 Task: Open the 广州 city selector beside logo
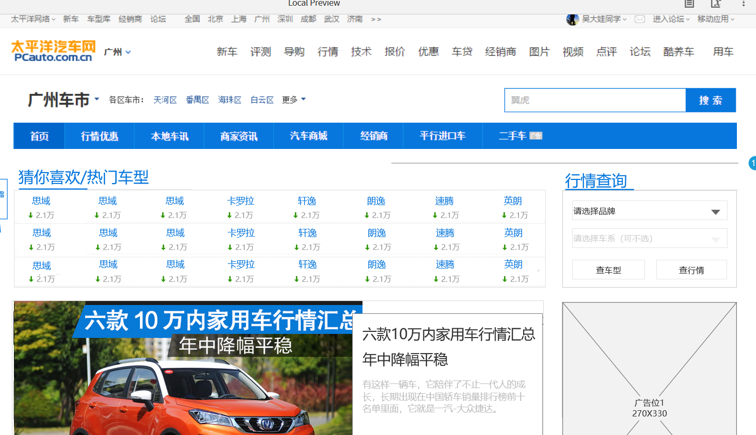pos(118,52)
